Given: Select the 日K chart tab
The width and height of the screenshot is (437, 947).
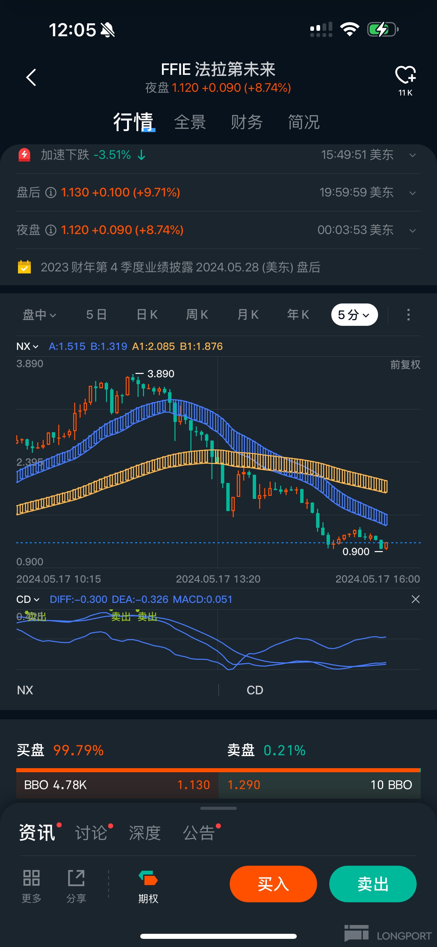Looking at the screenshot, I should (x=147, y=315).
